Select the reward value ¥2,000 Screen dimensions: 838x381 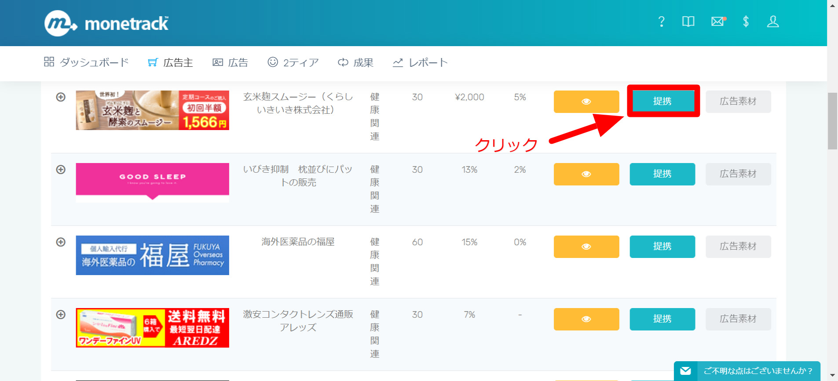[469, 97]
